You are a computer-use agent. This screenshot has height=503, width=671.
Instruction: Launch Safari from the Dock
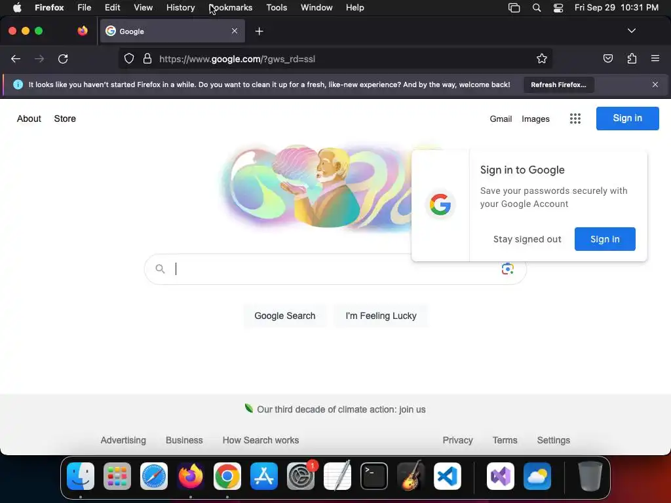[154, 476]
